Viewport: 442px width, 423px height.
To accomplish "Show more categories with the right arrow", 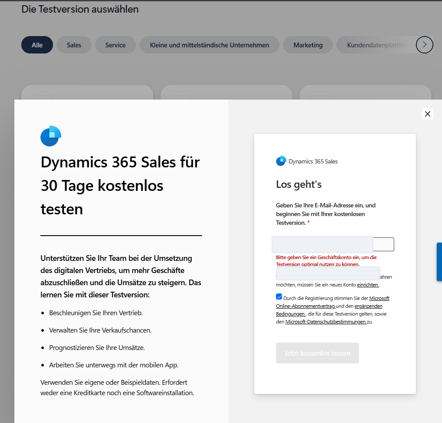I will point(424,44).
